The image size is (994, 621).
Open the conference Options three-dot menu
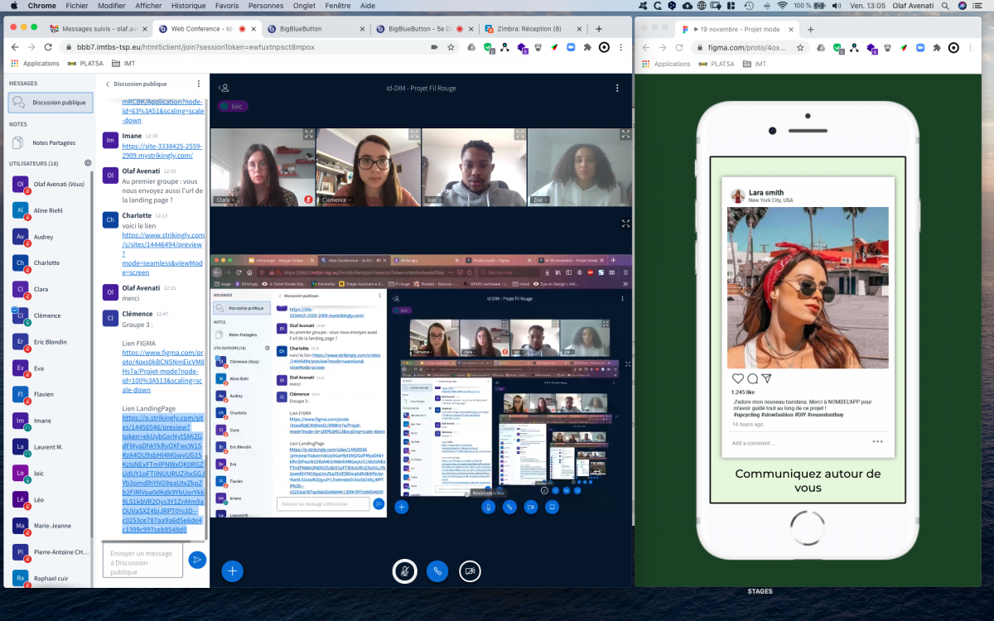pyautogui.click(x=617, y=88)
